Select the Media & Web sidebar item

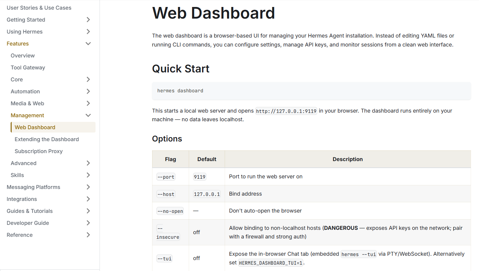pyautogui.click(x=27, y=103)
